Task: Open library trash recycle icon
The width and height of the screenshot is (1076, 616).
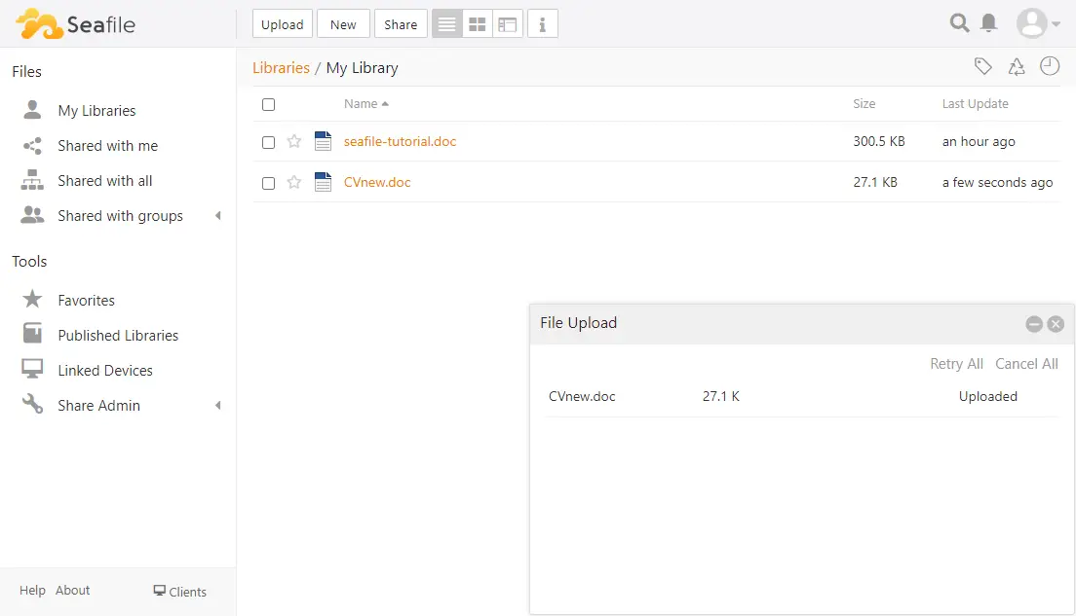Action: [1017, 66]
